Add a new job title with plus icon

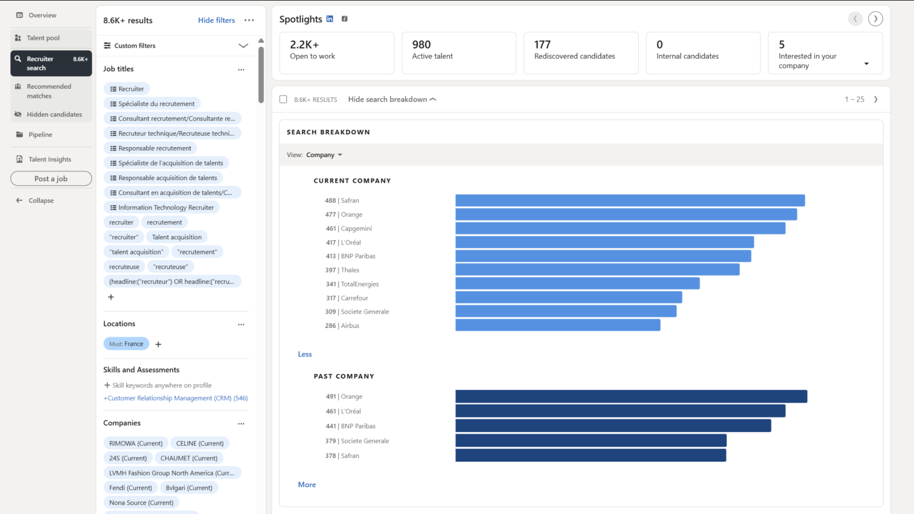(111, 297)
